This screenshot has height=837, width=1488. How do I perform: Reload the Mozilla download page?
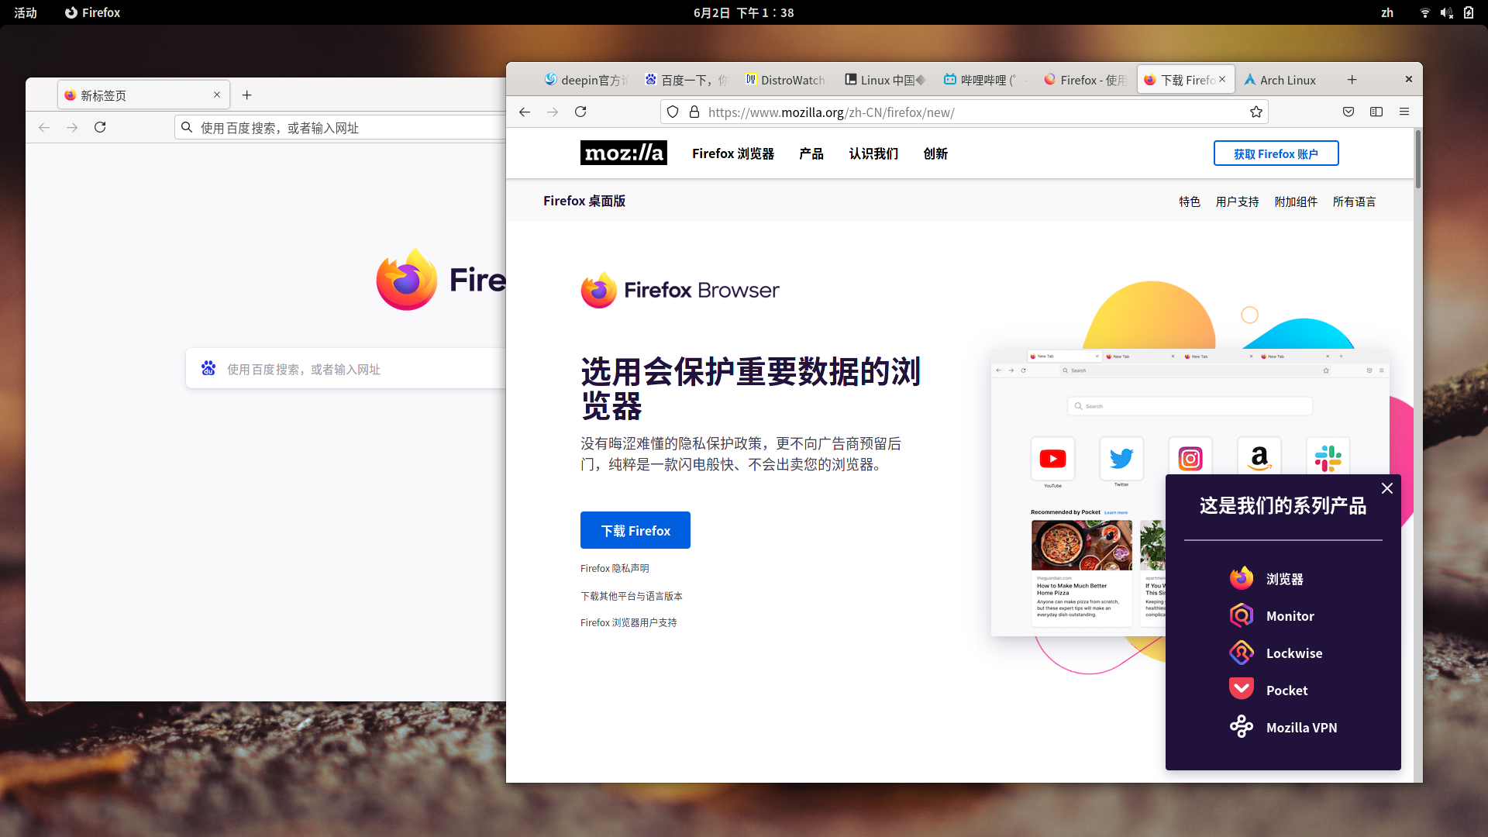coord(580,112)
